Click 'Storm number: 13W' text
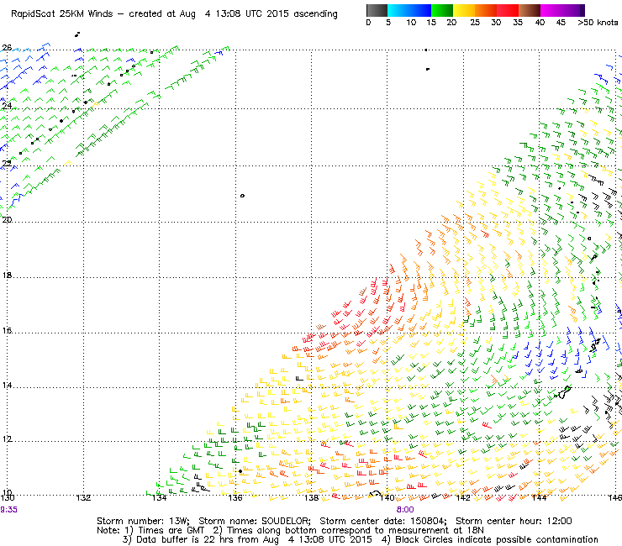The width and height of the screenshot is (622, 546). (143, 521)
